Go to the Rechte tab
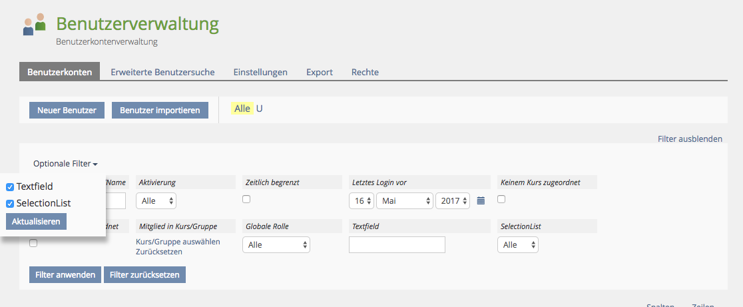 (365, 72)
